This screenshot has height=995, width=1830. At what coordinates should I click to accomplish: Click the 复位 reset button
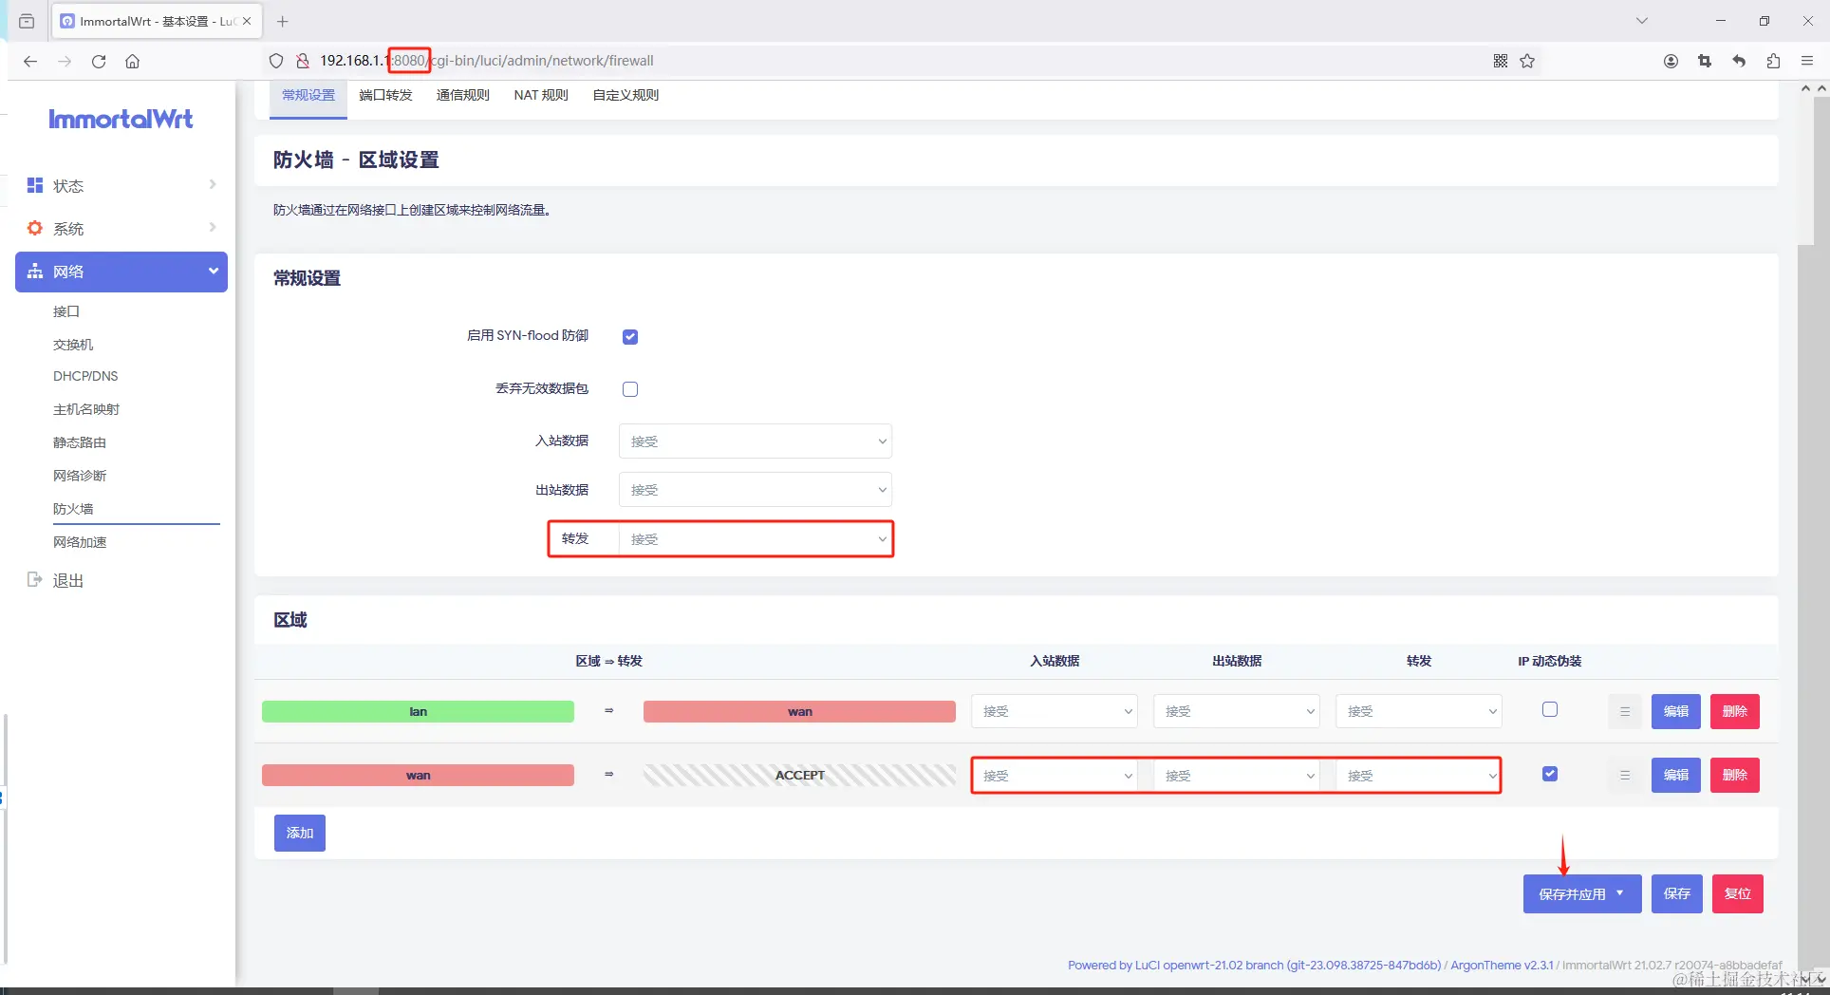1738,893
